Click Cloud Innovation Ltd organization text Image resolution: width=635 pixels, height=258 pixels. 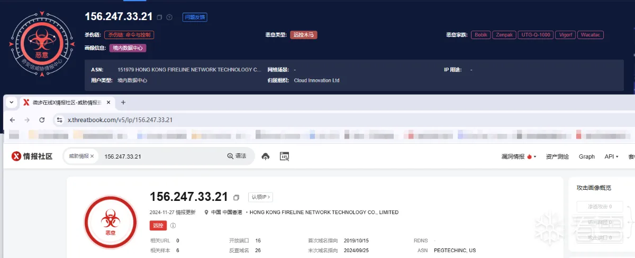coord(316,80)
